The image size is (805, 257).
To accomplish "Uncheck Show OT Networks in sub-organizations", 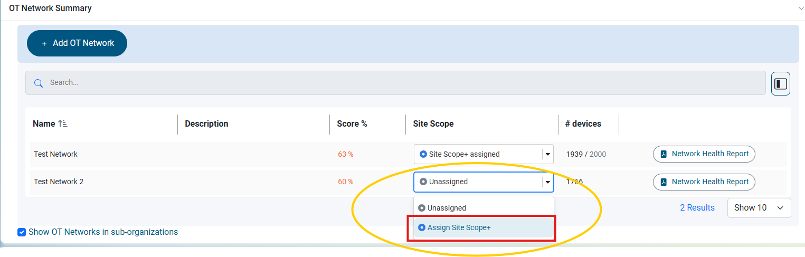I will pos(22,232).
